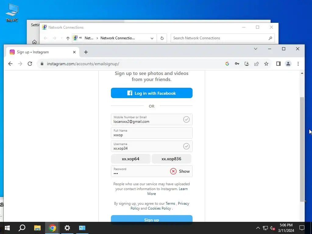Click up arrow in Network Connections window

coord(68,38)
